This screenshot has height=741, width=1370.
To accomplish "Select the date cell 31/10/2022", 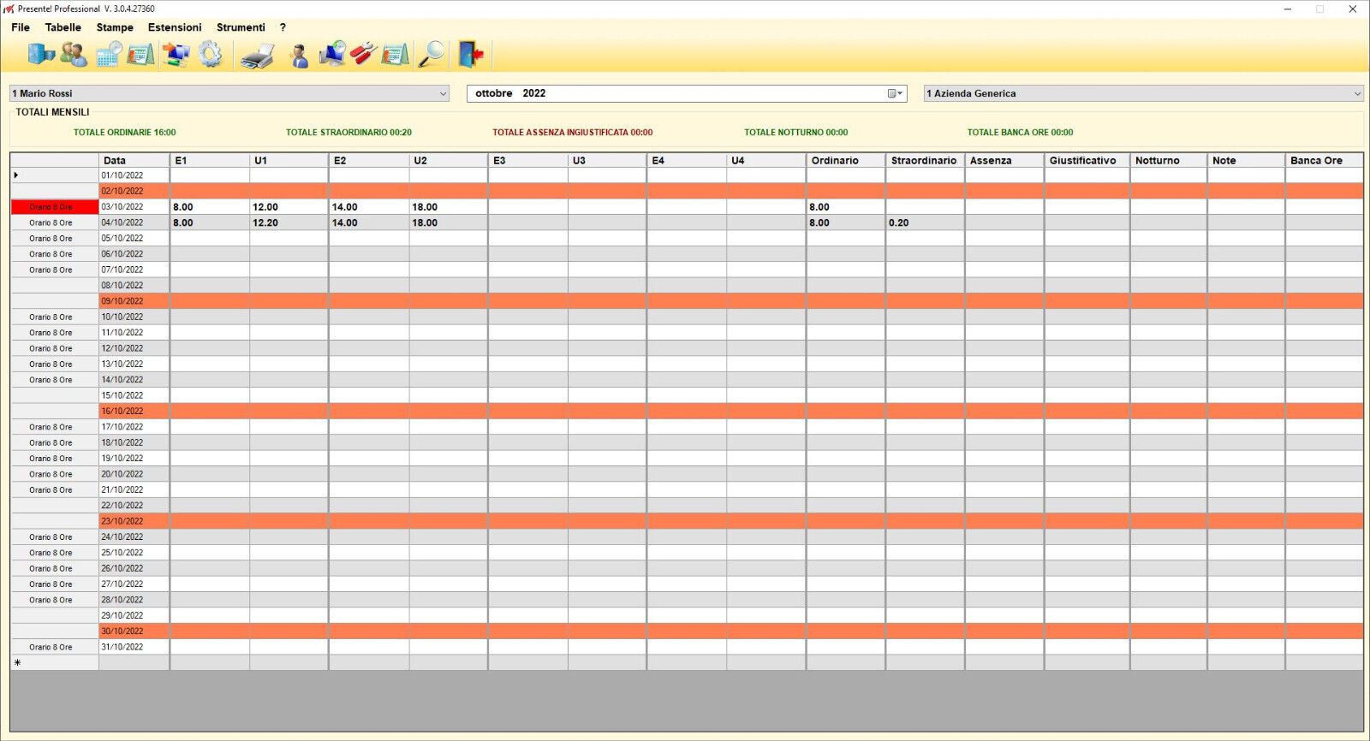I will (134, 647).
